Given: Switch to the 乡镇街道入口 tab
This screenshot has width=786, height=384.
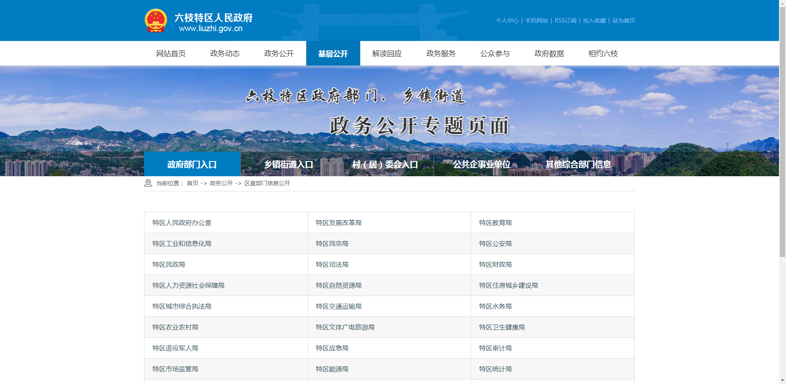Looking at the screenshot, I should point(289,164).
